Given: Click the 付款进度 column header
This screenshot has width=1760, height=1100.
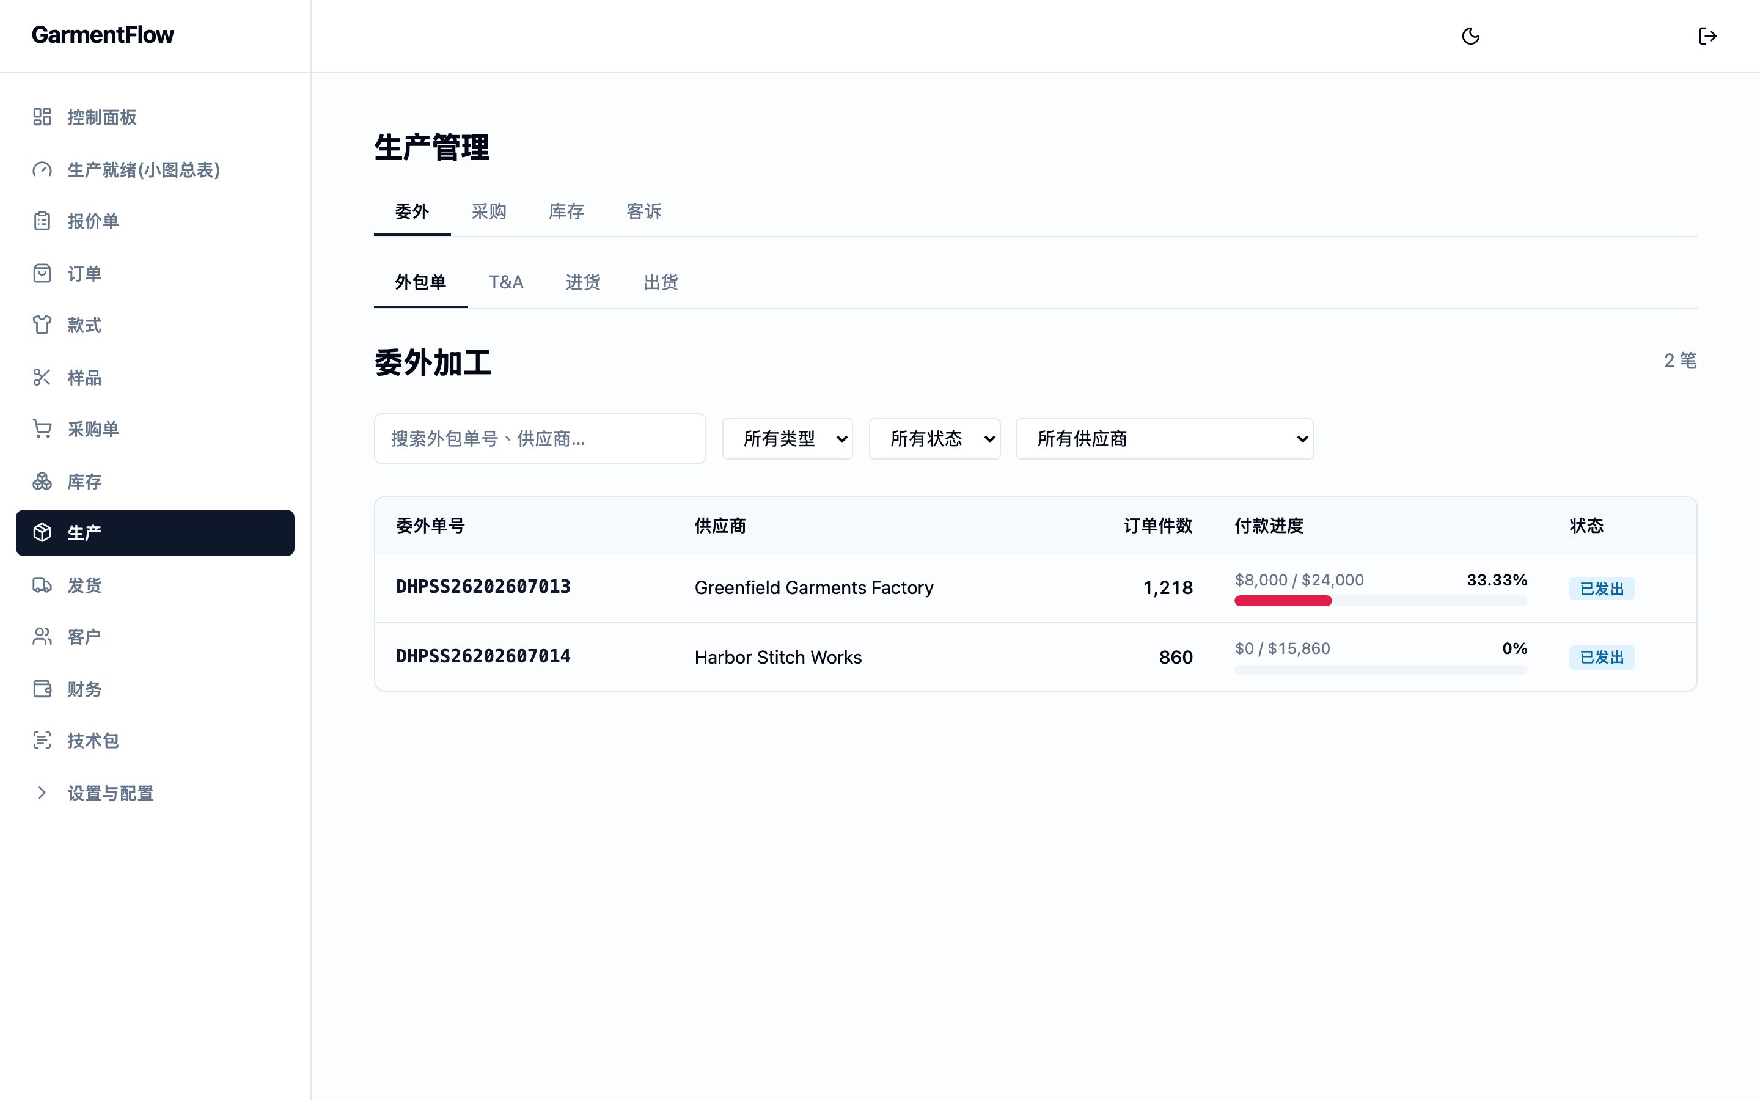Looking at the screenshot, I should (x=1269, y=526).
